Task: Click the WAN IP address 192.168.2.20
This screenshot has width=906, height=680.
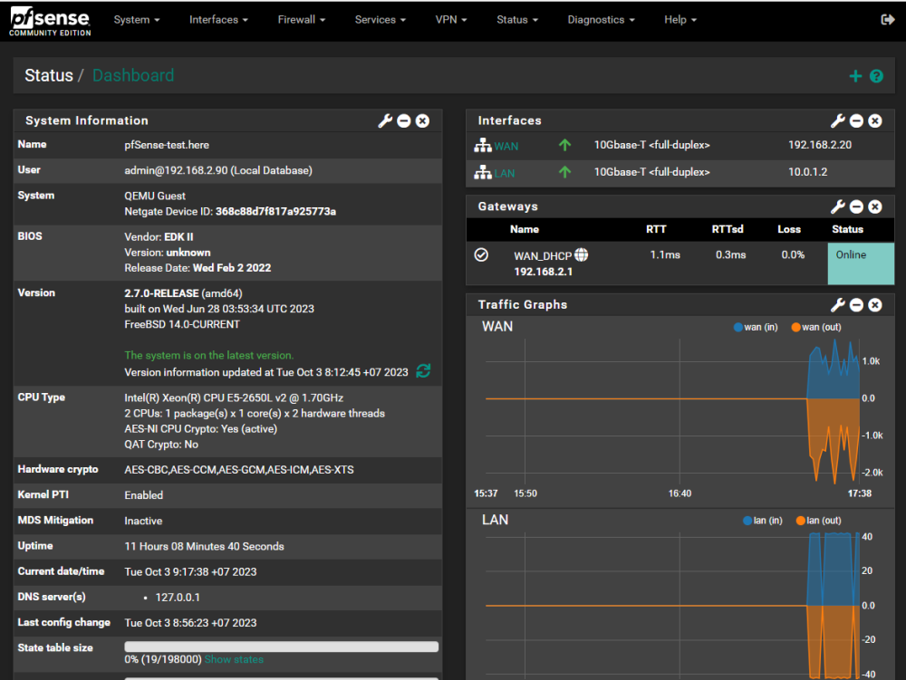Action: tap(820, 145)
